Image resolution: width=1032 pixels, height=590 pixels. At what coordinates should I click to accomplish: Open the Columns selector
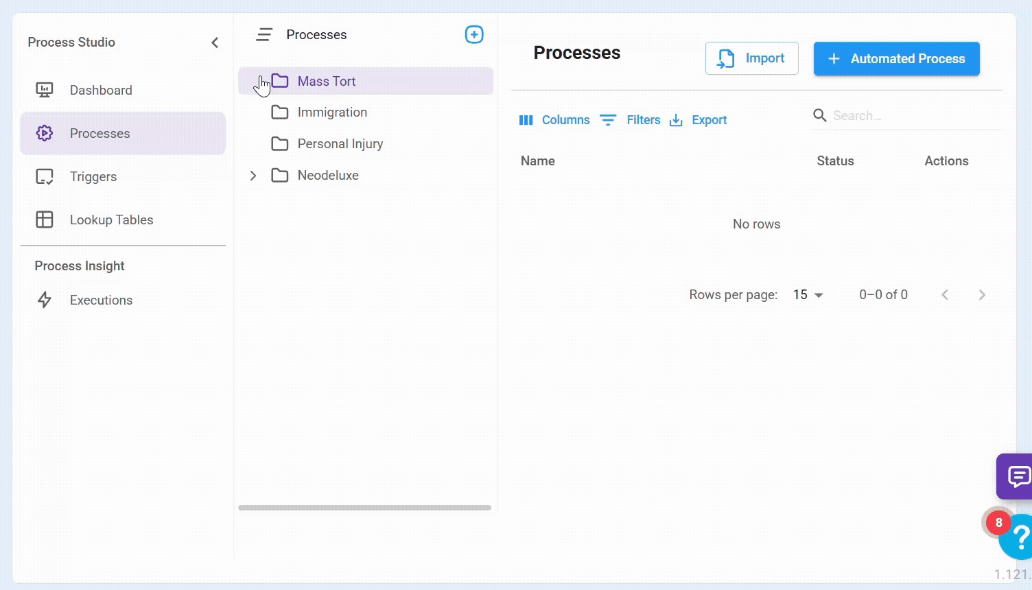click(554, 120)
